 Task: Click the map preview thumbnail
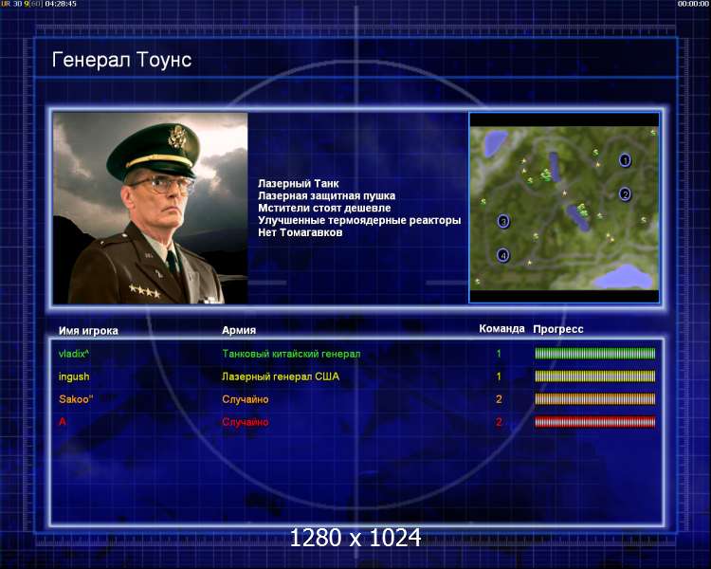tap(564, 208)
